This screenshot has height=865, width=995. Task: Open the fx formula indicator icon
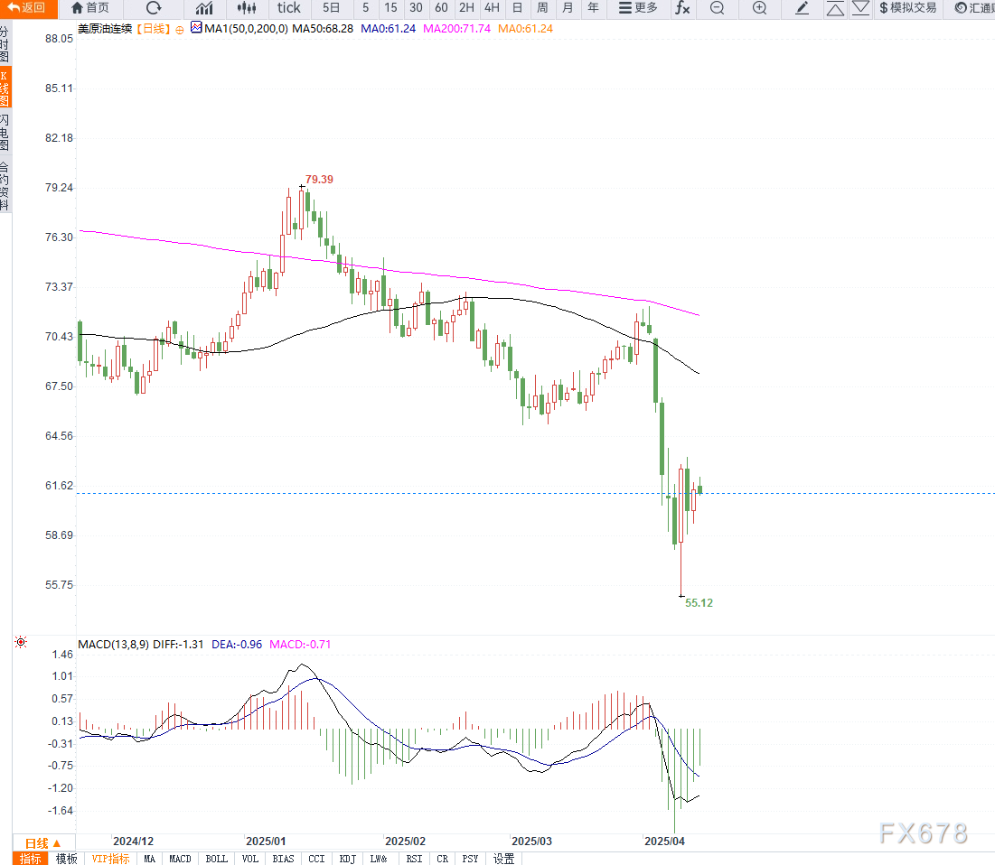pos(682,8)
